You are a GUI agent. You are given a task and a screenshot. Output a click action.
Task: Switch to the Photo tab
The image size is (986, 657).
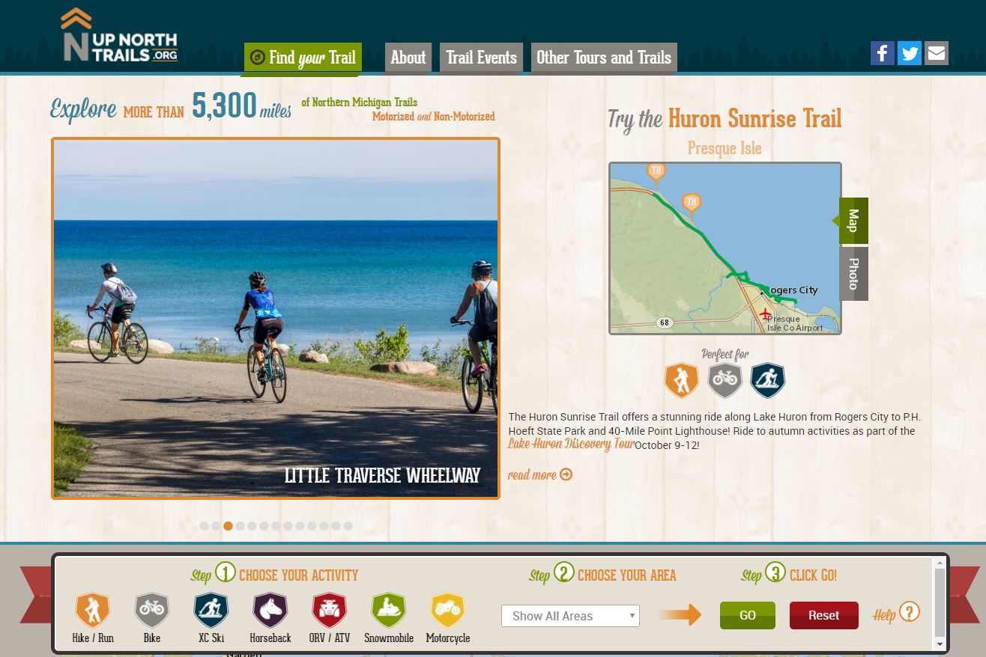pos(853,274)
